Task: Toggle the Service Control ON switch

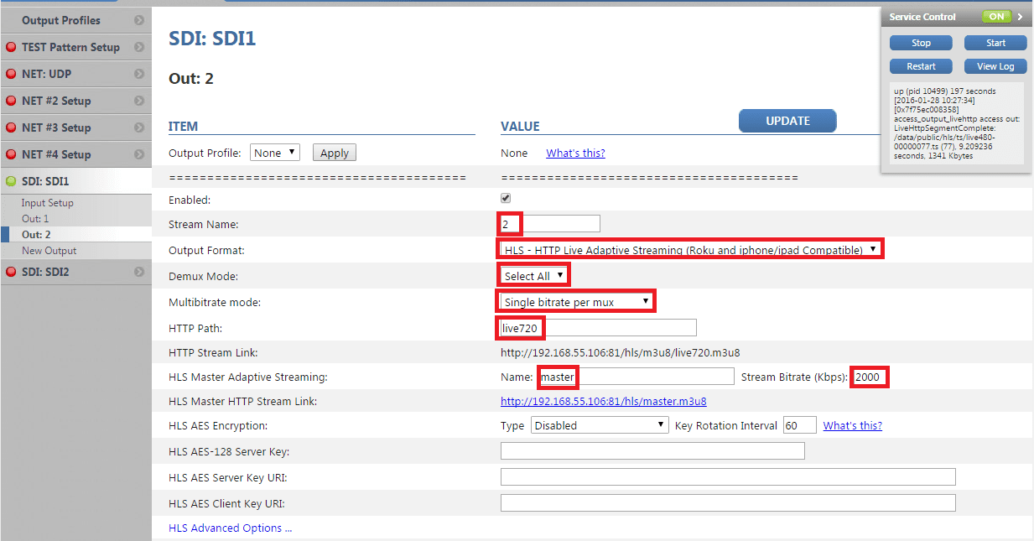Action: click(x=998, y=17)
